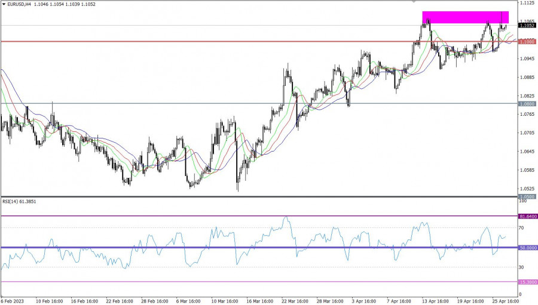
Task: Click the 1.0500 horizontal level label
Action: [x=527, y=197]
